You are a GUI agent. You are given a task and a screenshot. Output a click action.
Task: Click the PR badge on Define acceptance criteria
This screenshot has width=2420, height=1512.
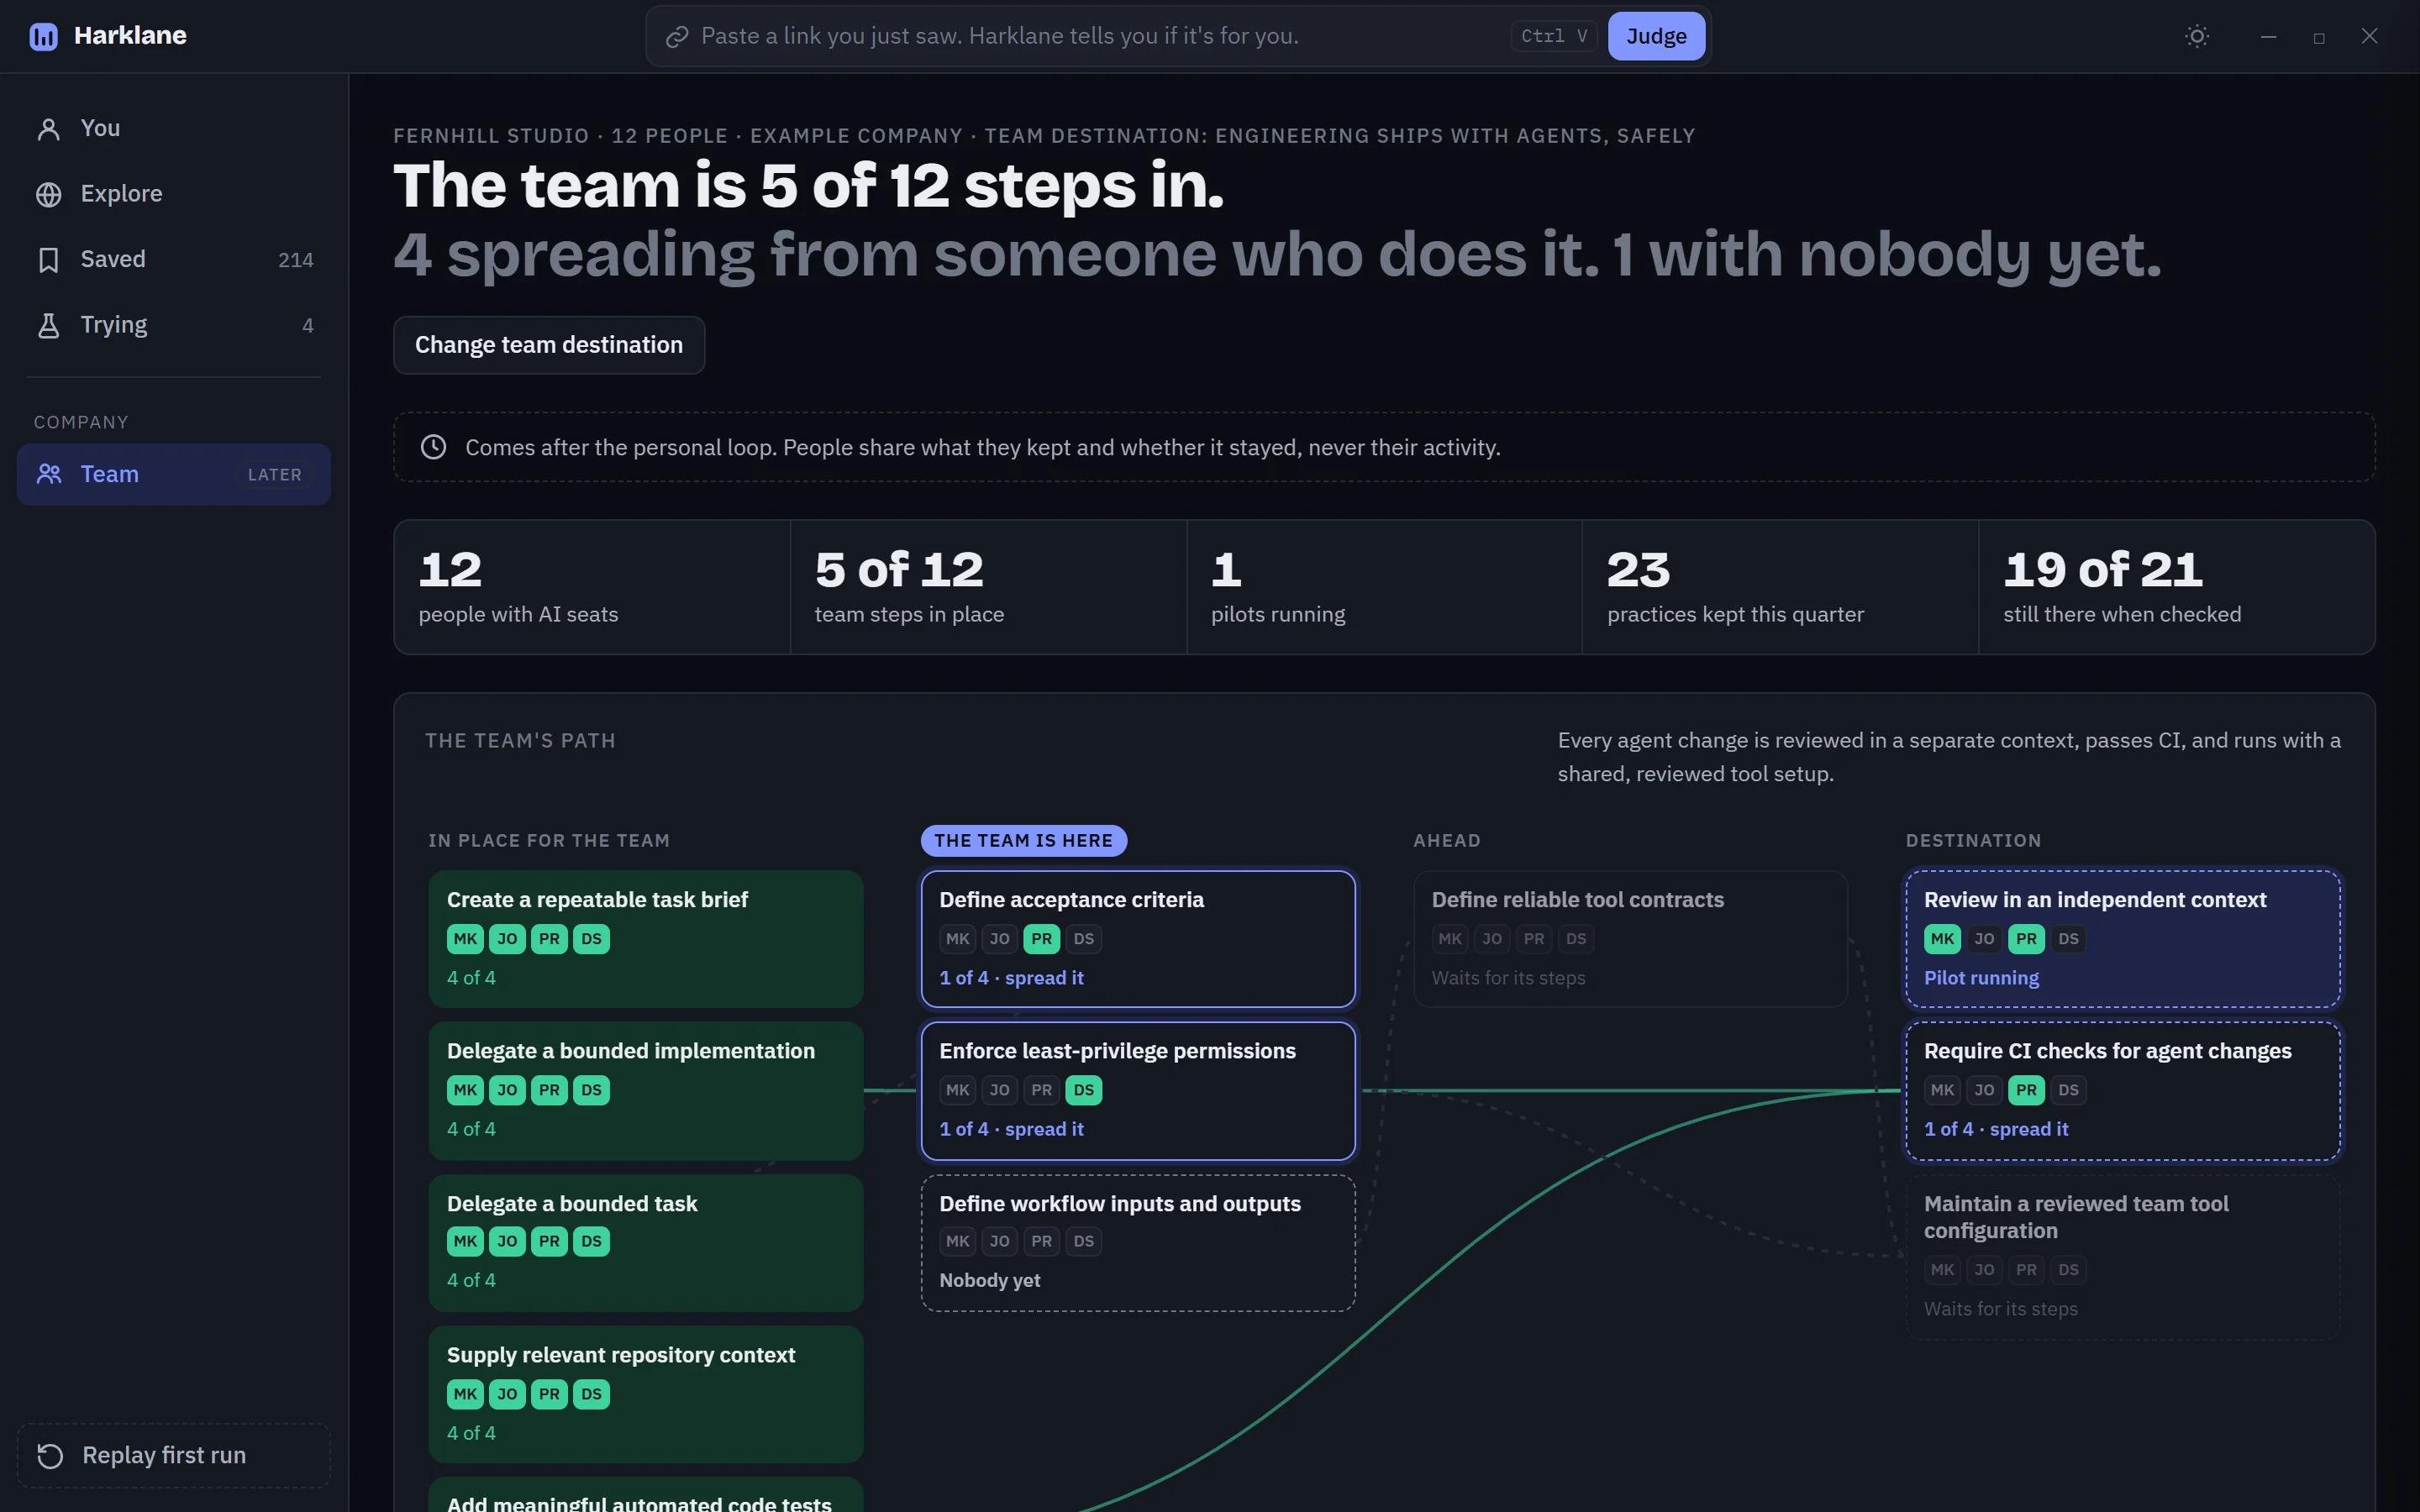coord(1041,939)
